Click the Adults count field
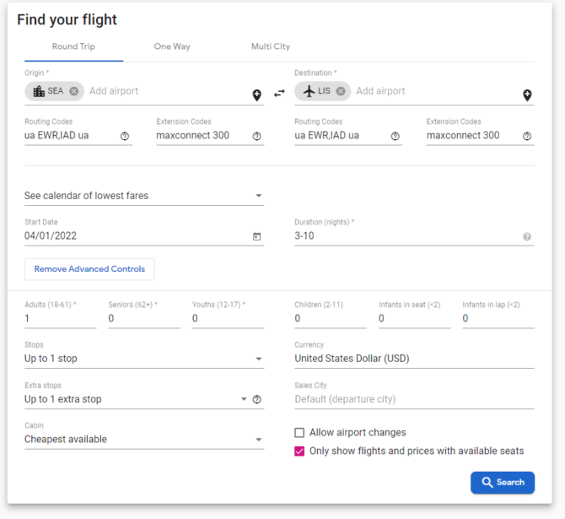 coord(61,318)
